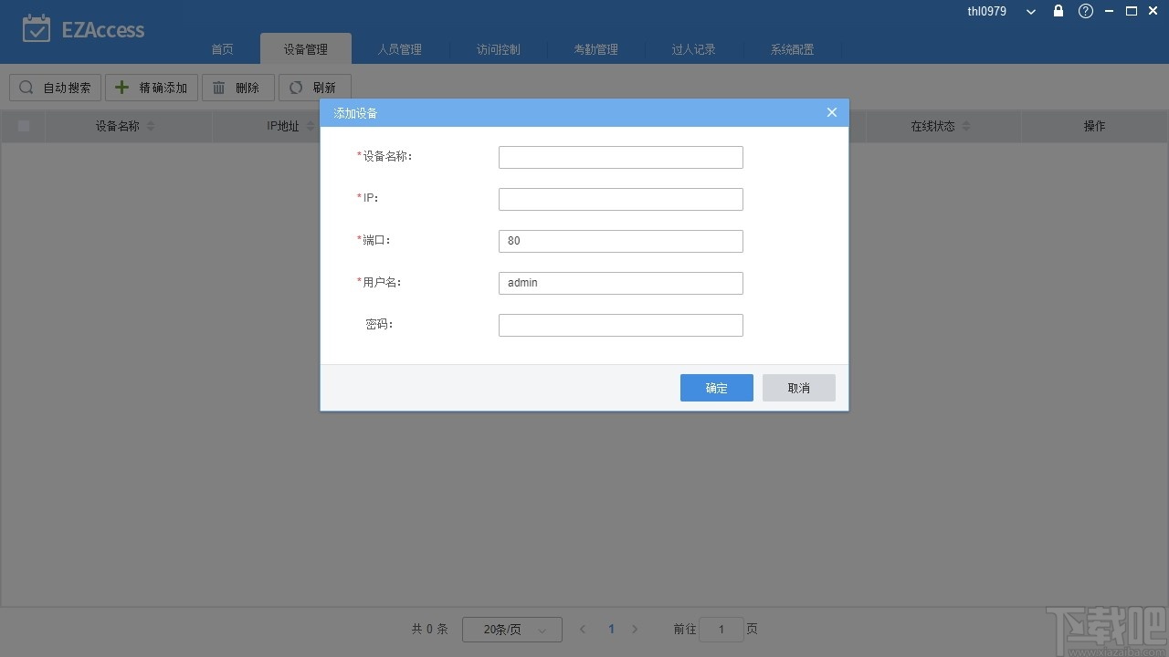Cancel the dialog with the 取消 button
The image size is (1169, 657).
point(798,387)
